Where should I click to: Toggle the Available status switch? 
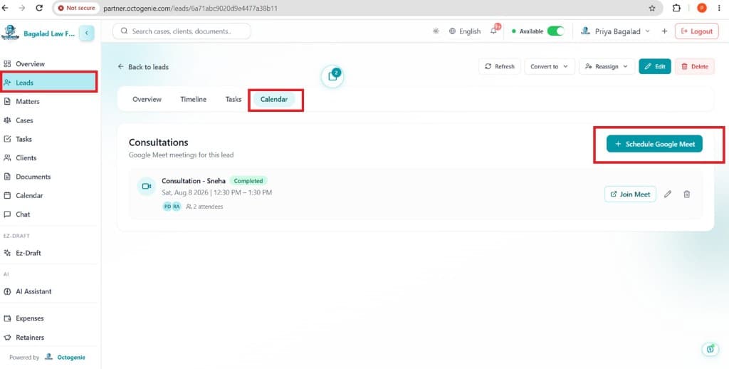point(555,31)
